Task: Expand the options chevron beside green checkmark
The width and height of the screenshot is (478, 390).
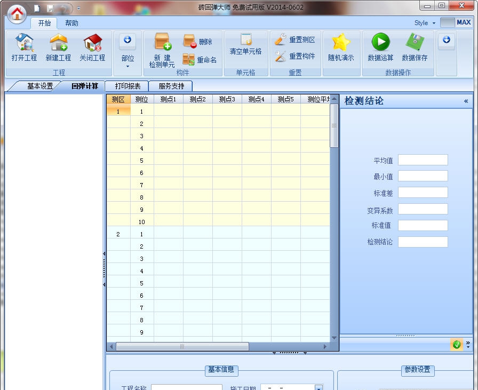Action: pos(468,345)
